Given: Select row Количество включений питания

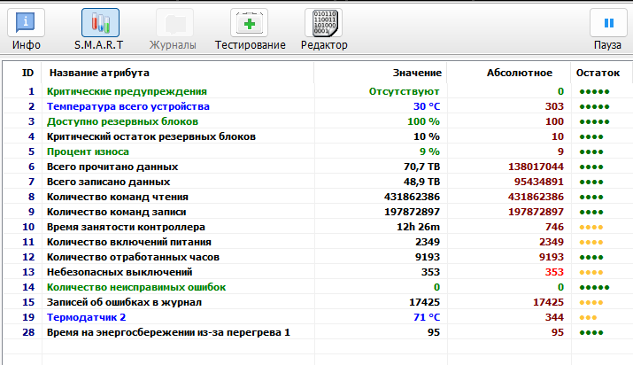Looking at the screenshot, I should point(318,242).
